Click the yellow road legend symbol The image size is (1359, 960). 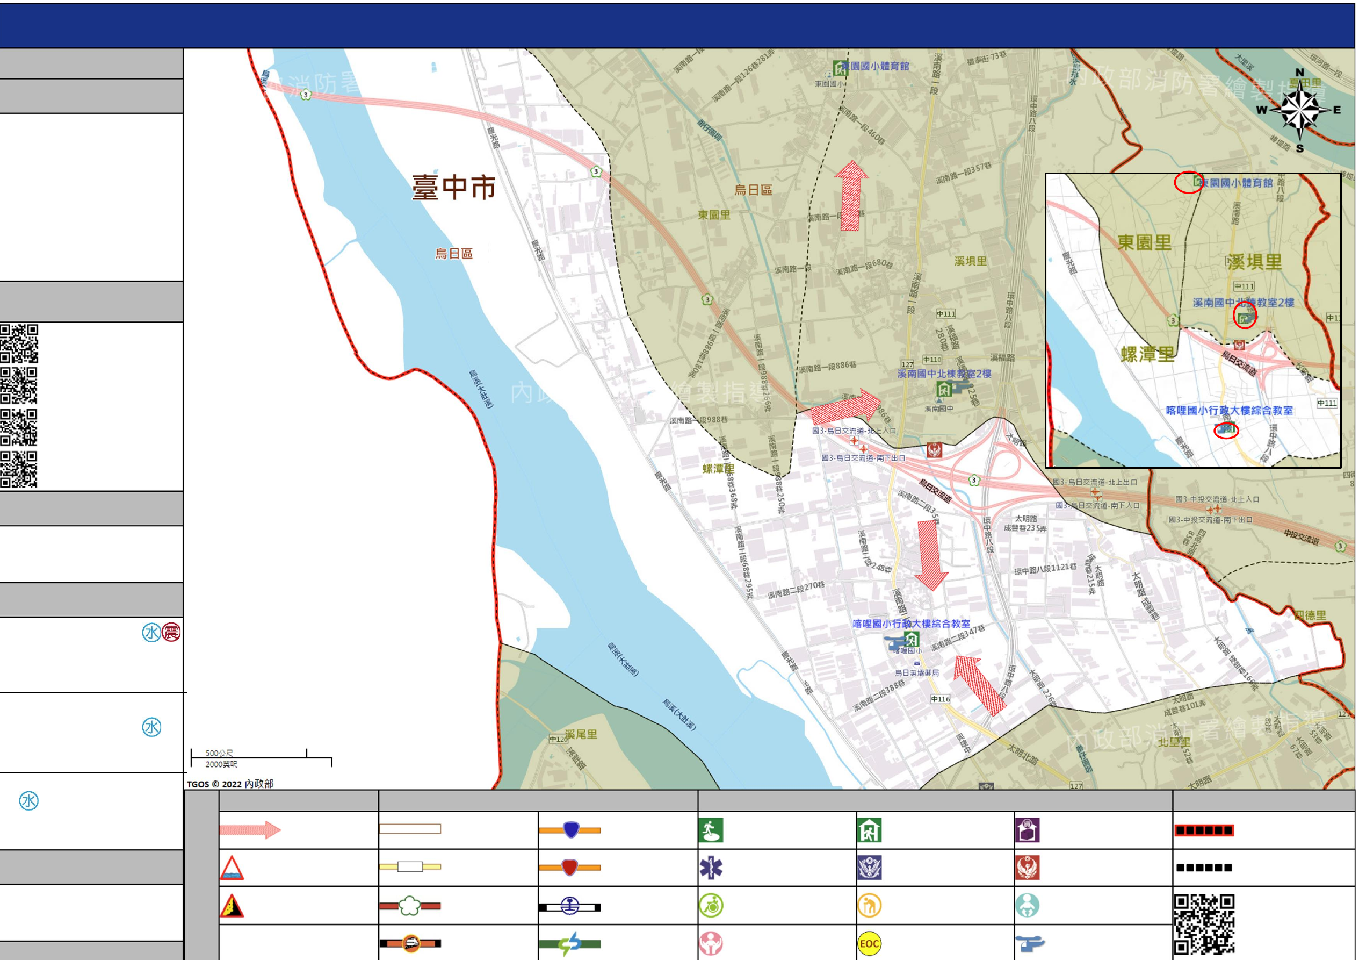pyautogui.click(x=410, y=867)
